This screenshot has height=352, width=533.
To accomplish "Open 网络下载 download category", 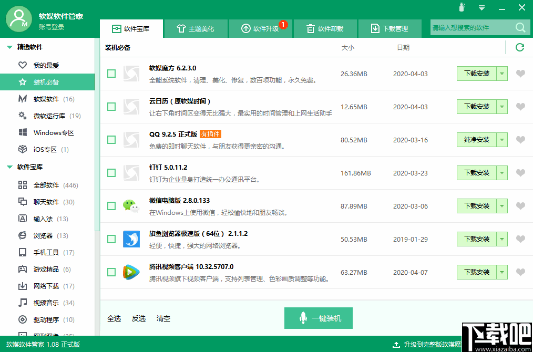I will 47,286.
